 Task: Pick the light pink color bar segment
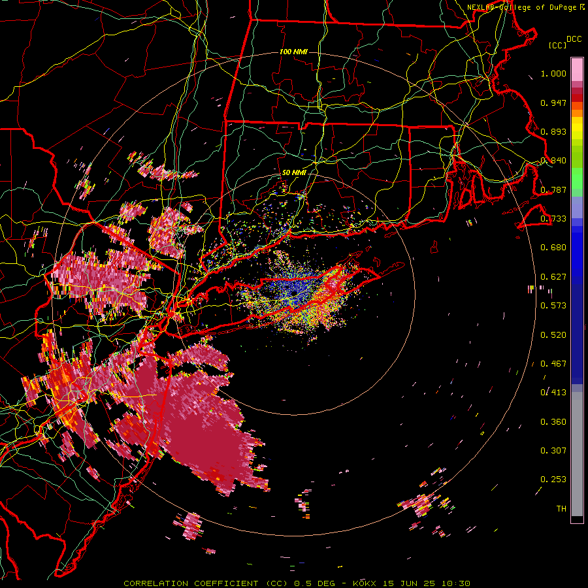click(x=577, y=69)
